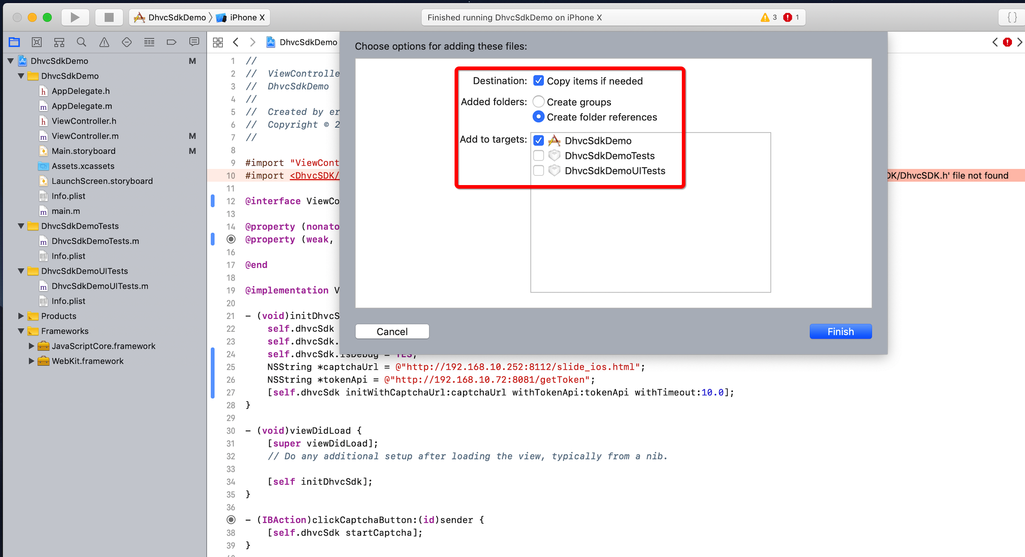Viewport: 1025px width, 557px height.
Task: Select the iPhone X destination
Action: click(x=240, y=18)
